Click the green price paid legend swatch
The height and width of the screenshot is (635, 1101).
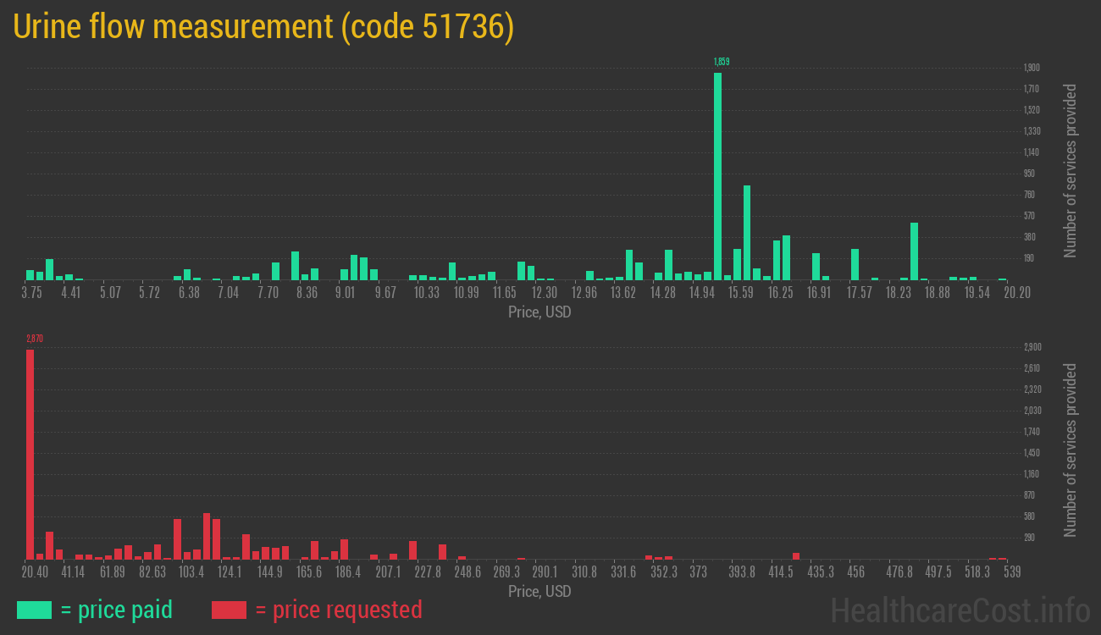34,610
